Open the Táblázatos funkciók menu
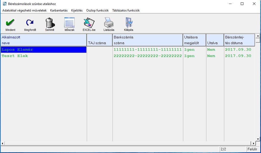 coord(126,10)
